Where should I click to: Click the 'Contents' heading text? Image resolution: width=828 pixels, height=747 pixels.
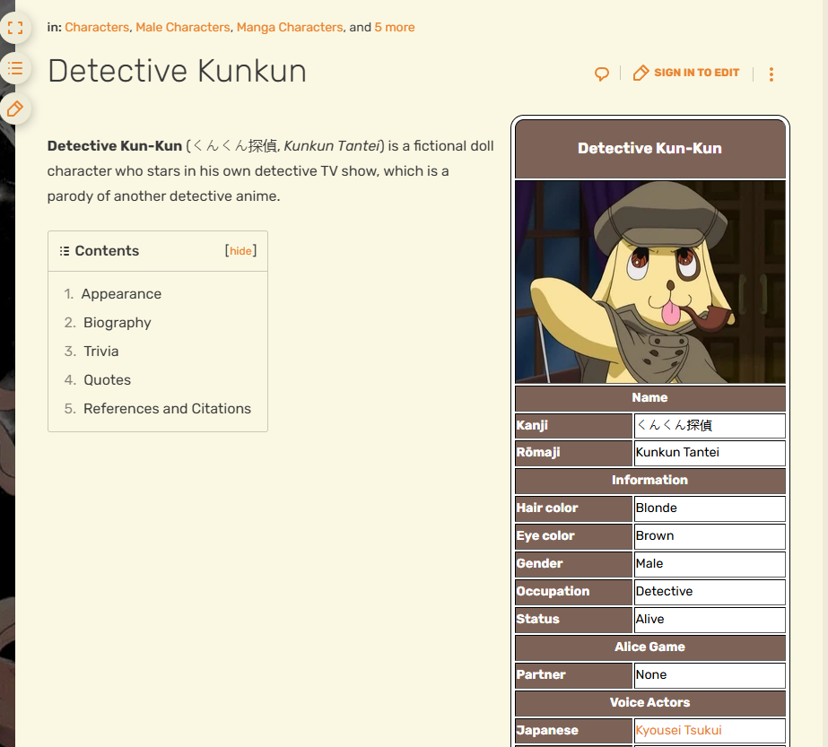[107, 251]
